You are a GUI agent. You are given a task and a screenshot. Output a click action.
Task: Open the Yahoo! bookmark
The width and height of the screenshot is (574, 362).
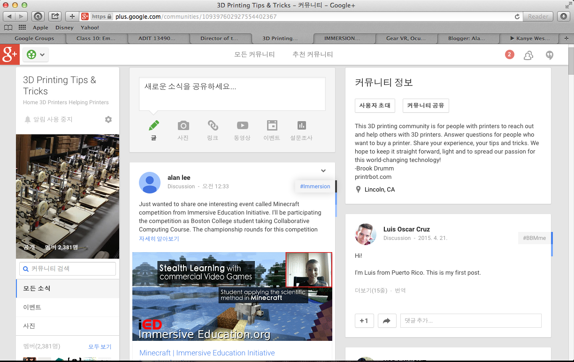tap(90, 28)
